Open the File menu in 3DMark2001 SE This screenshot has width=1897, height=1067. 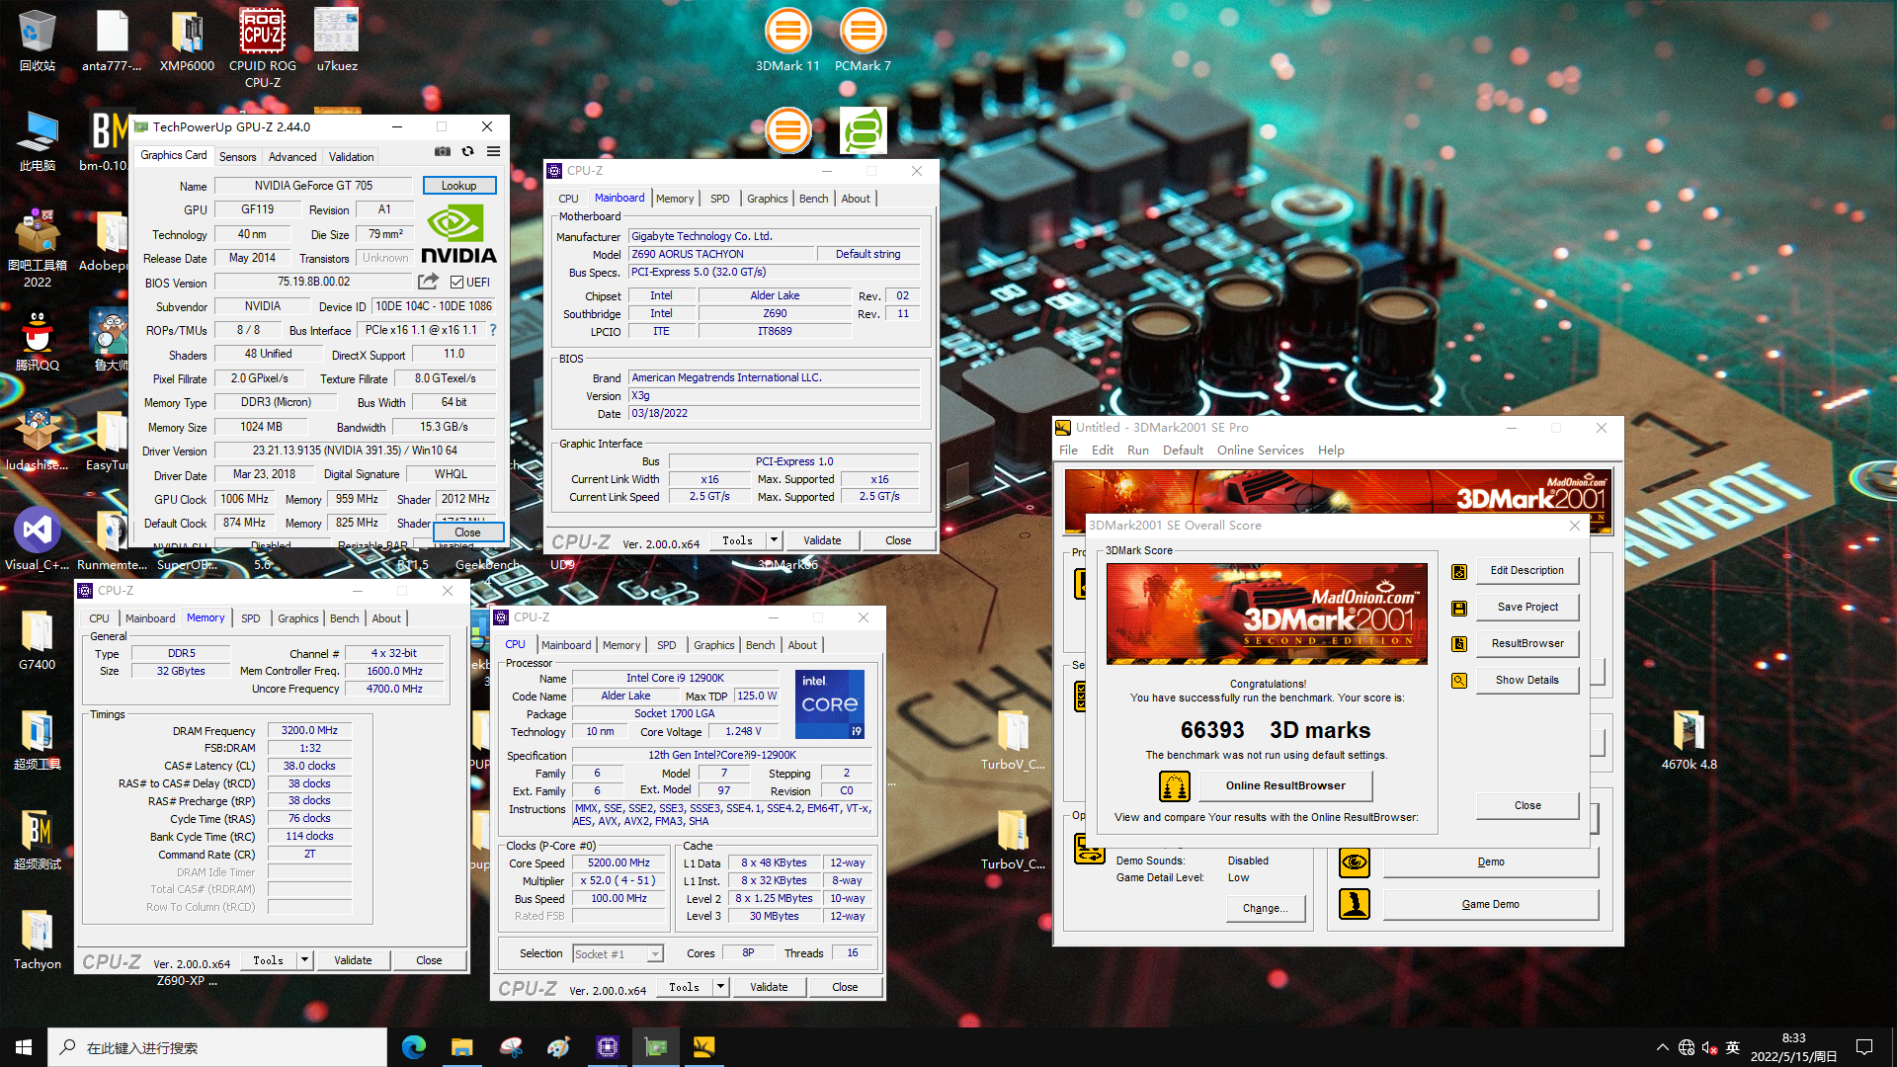point(1068,451)
